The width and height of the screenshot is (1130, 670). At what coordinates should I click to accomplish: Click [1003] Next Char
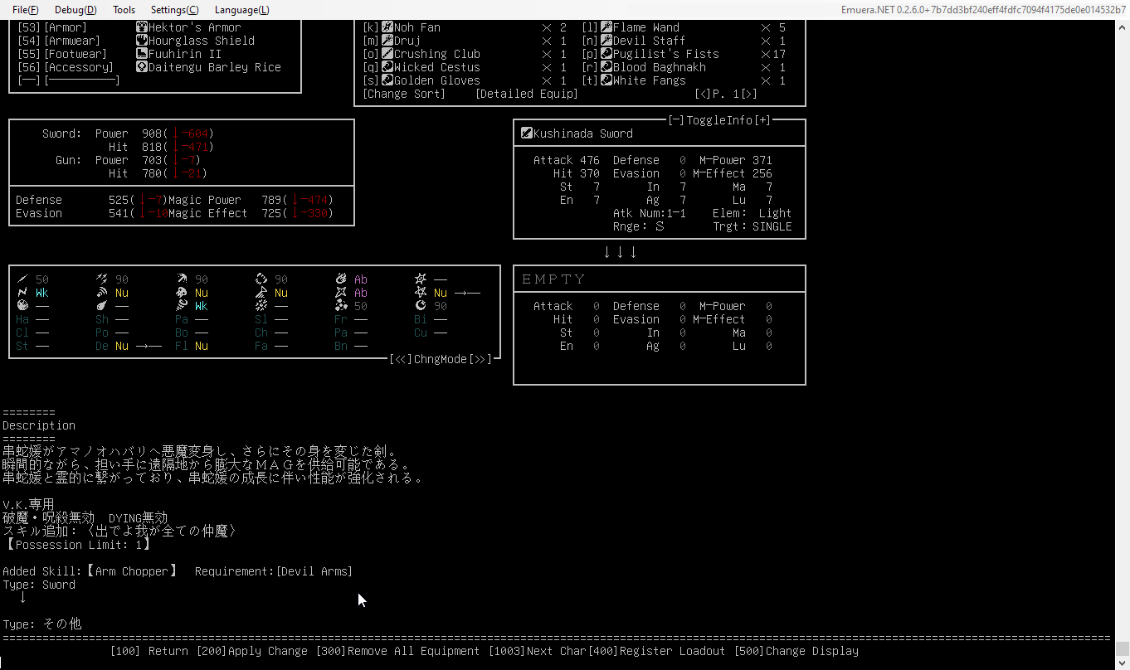538,651
